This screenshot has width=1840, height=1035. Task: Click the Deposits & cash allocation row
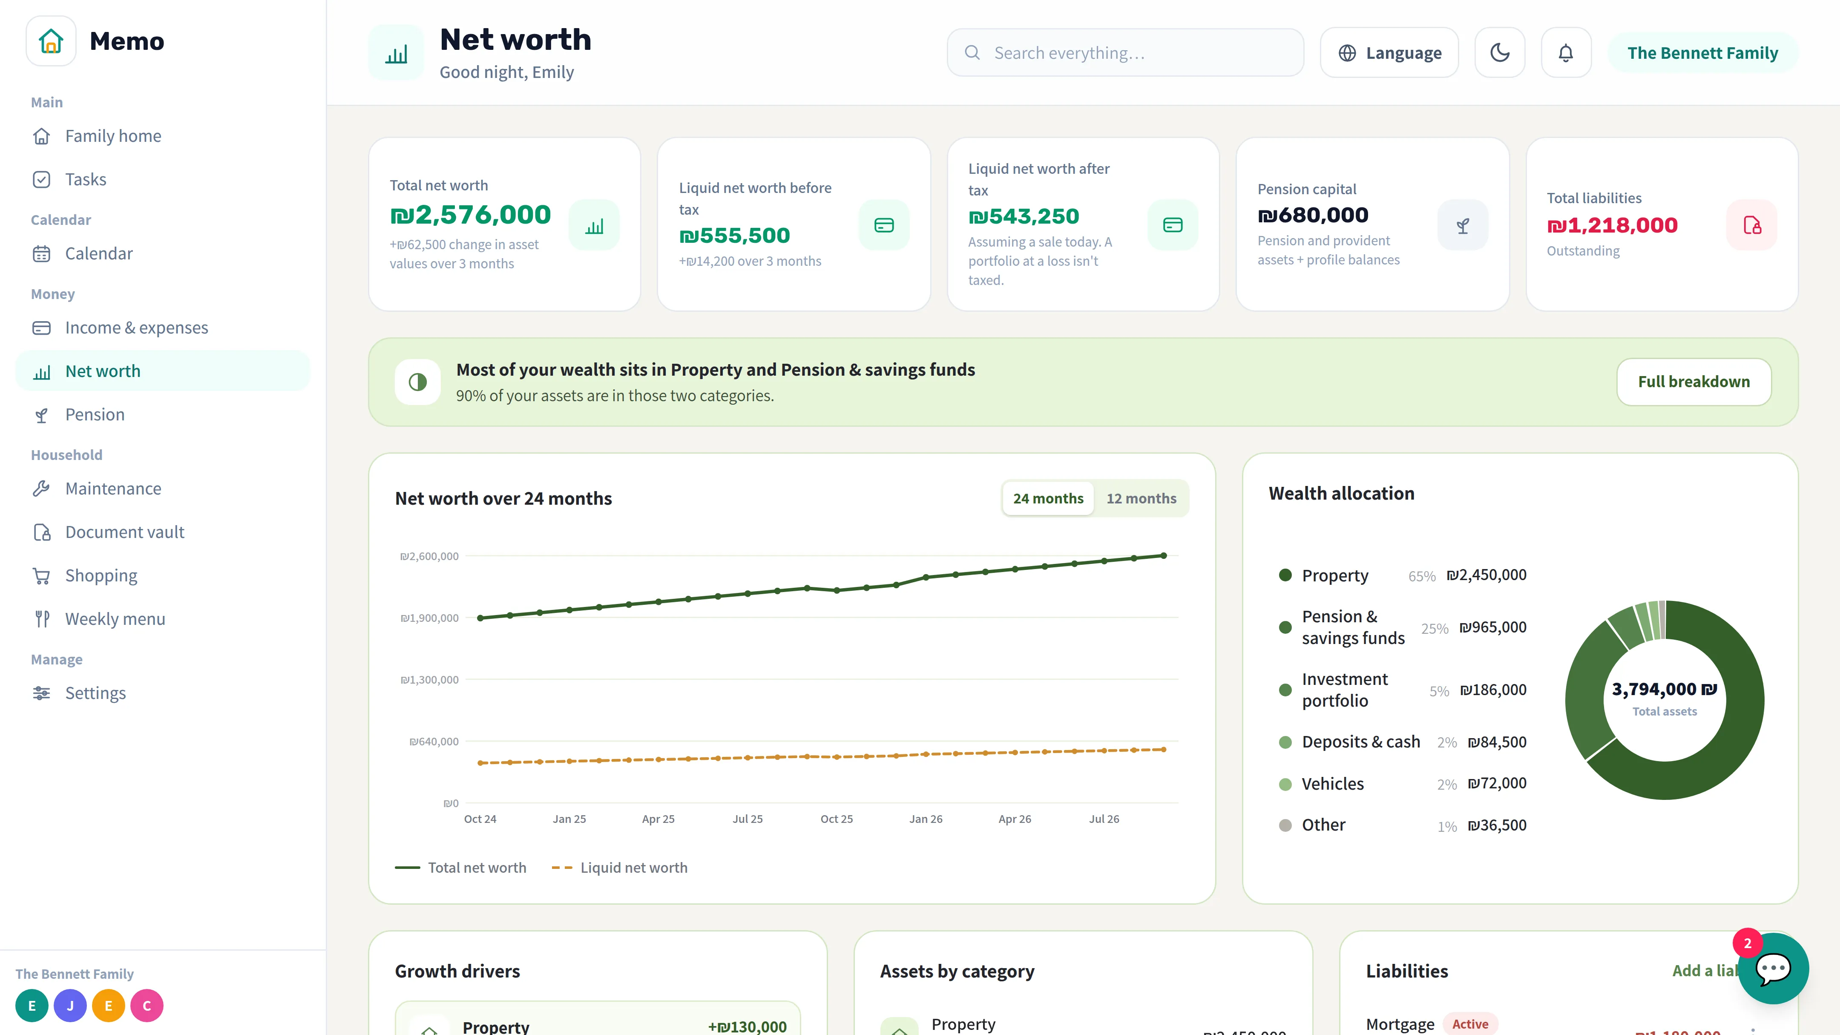point(1402,742)
